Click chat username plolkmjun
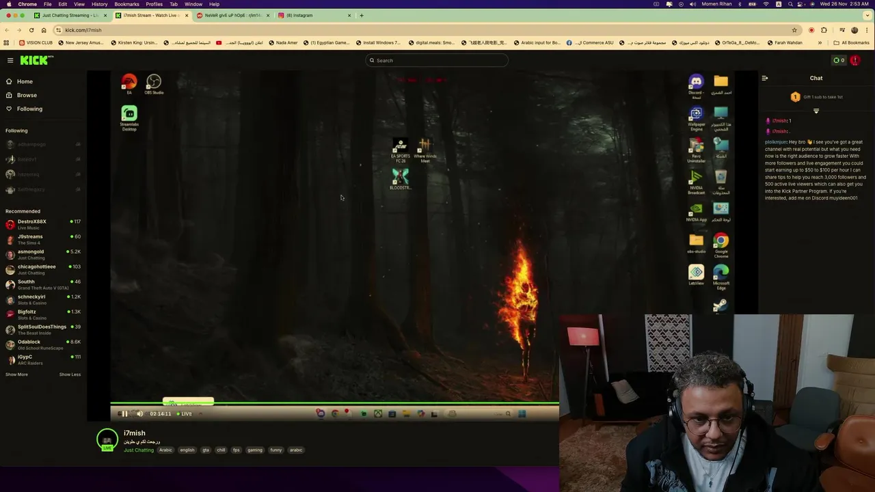The width and height of the screenshot is (875, 492). (x=775, y=142)
